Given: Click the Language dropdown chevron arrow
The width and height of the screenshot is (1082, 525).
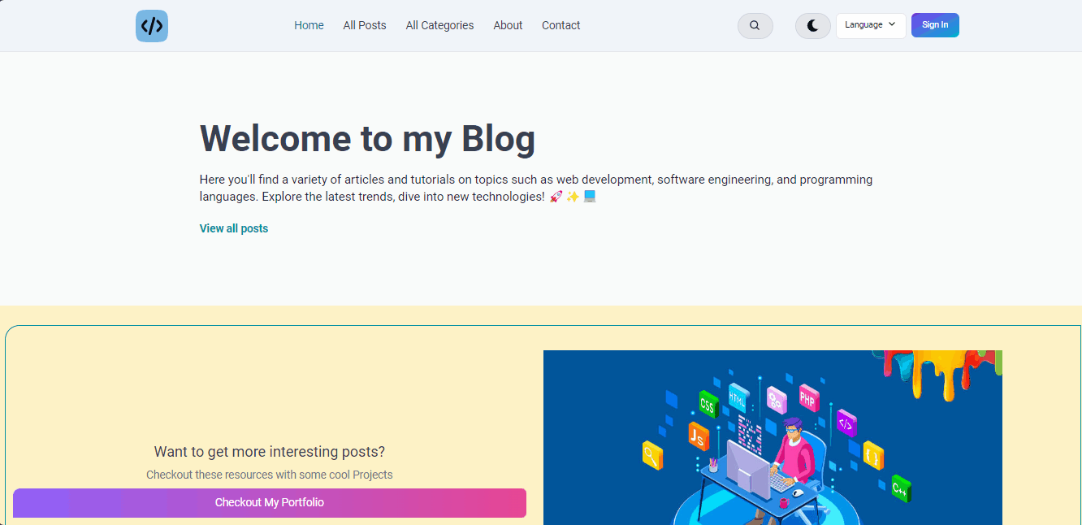Looking at the screenshot, I should point(891,25).
